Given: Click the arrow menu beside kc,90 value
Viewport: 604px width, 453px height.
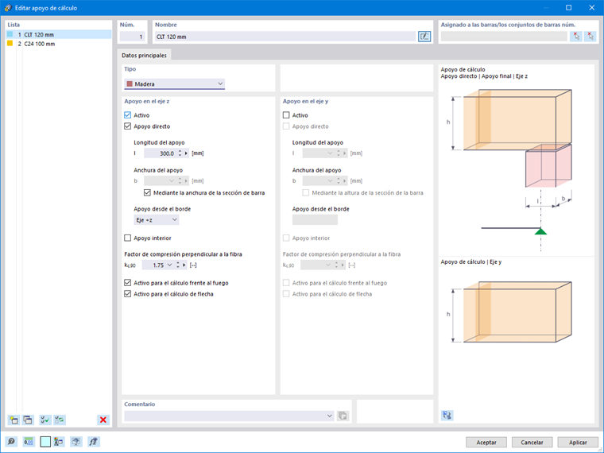Looking at the screenshot, I should click(x=184, y=265).
